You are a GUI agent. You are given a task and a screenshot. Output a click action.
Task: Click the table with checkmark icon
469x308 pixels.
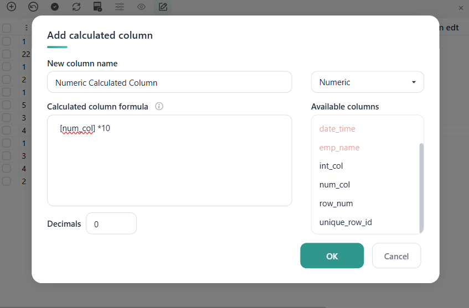point(97,7)
